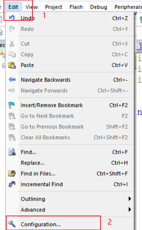This screenshot has height=230, width=142.
Task: Click the Find document search icon
Action: click(x=12, y=152)
